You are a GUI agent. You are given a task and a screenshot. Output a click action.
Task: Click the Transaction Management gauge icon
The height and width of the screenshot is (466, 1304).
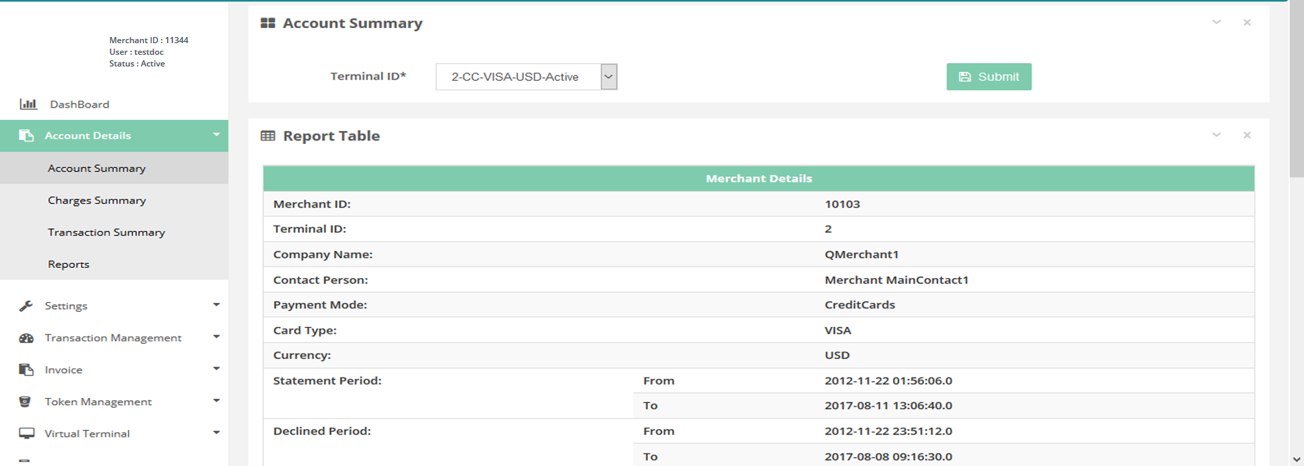pyautogui.click(x=26, y=338)
